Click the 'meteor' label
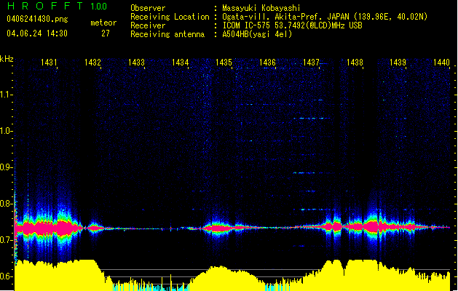Screen dimensions: 458x291 click(103, 23)
